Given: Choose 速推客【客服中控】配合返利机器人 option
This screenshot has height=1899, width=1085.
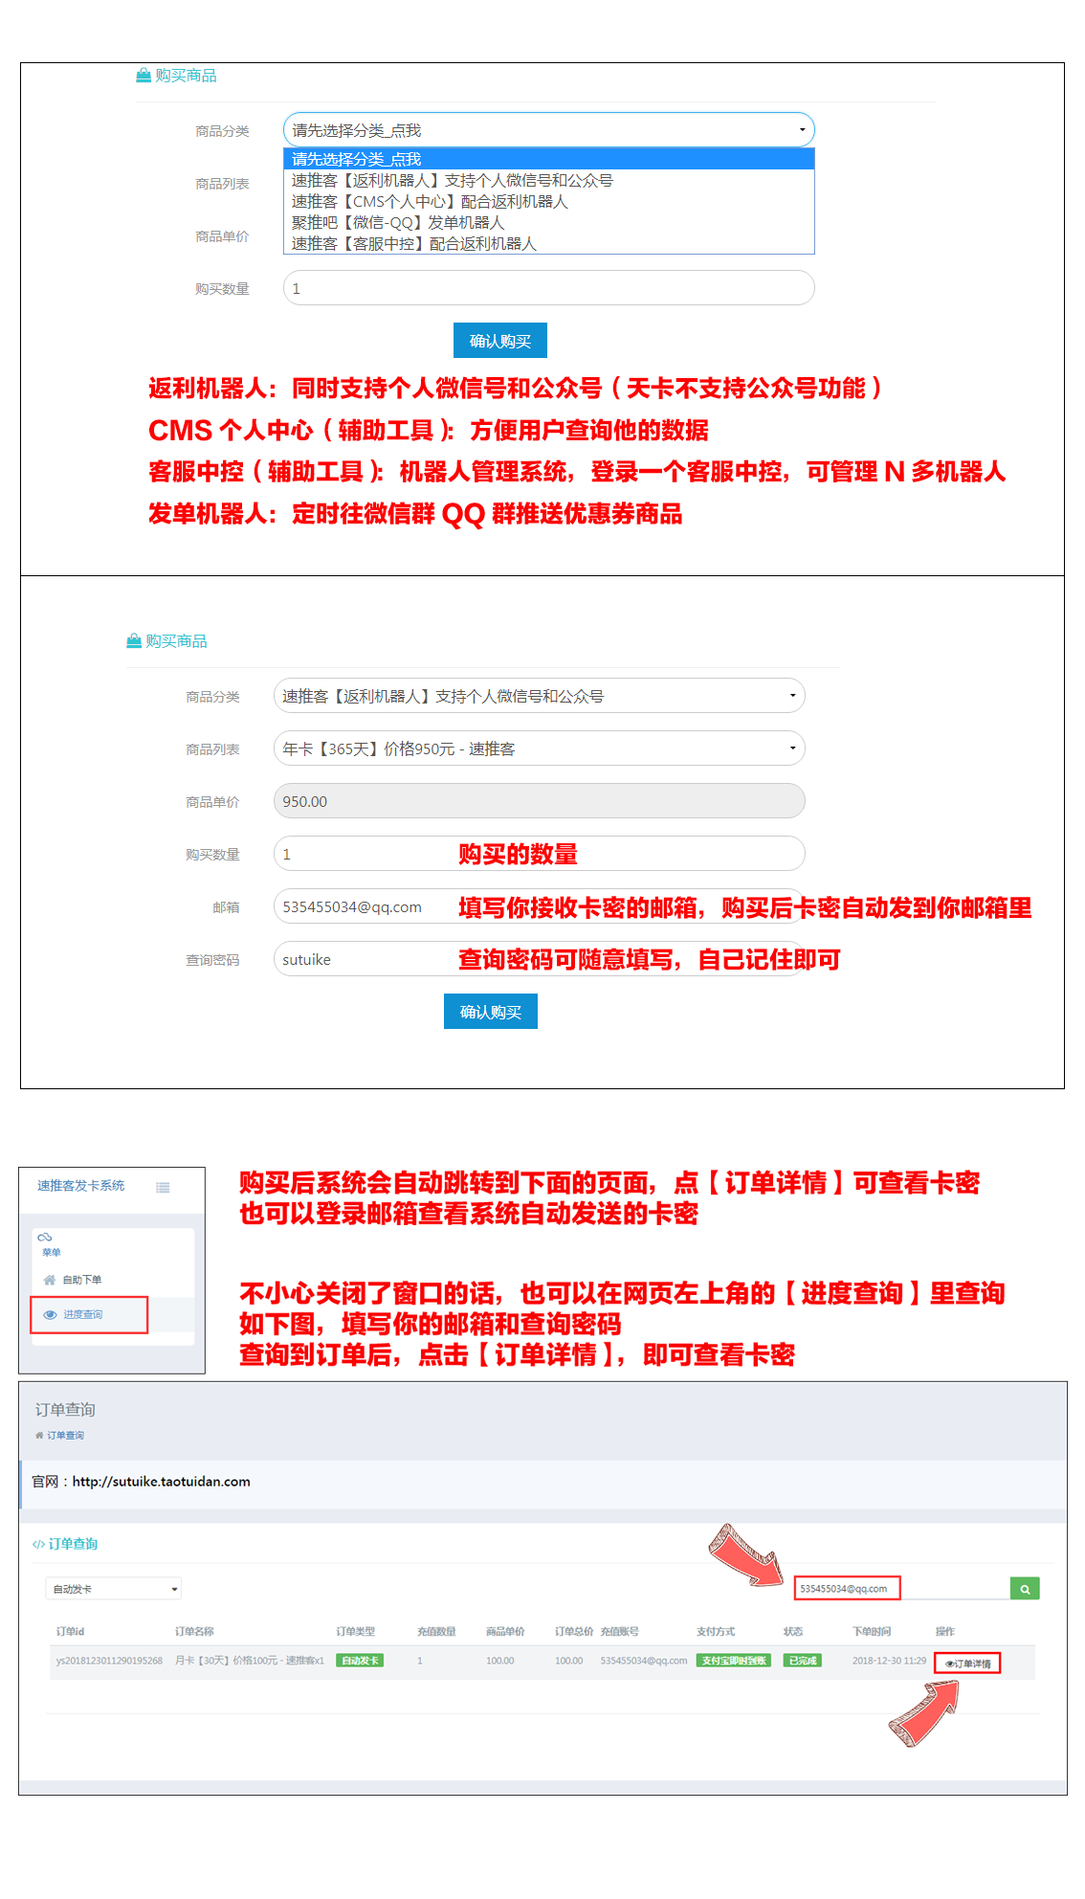Looking at the screenshot, I should click(x=548, y=243).
